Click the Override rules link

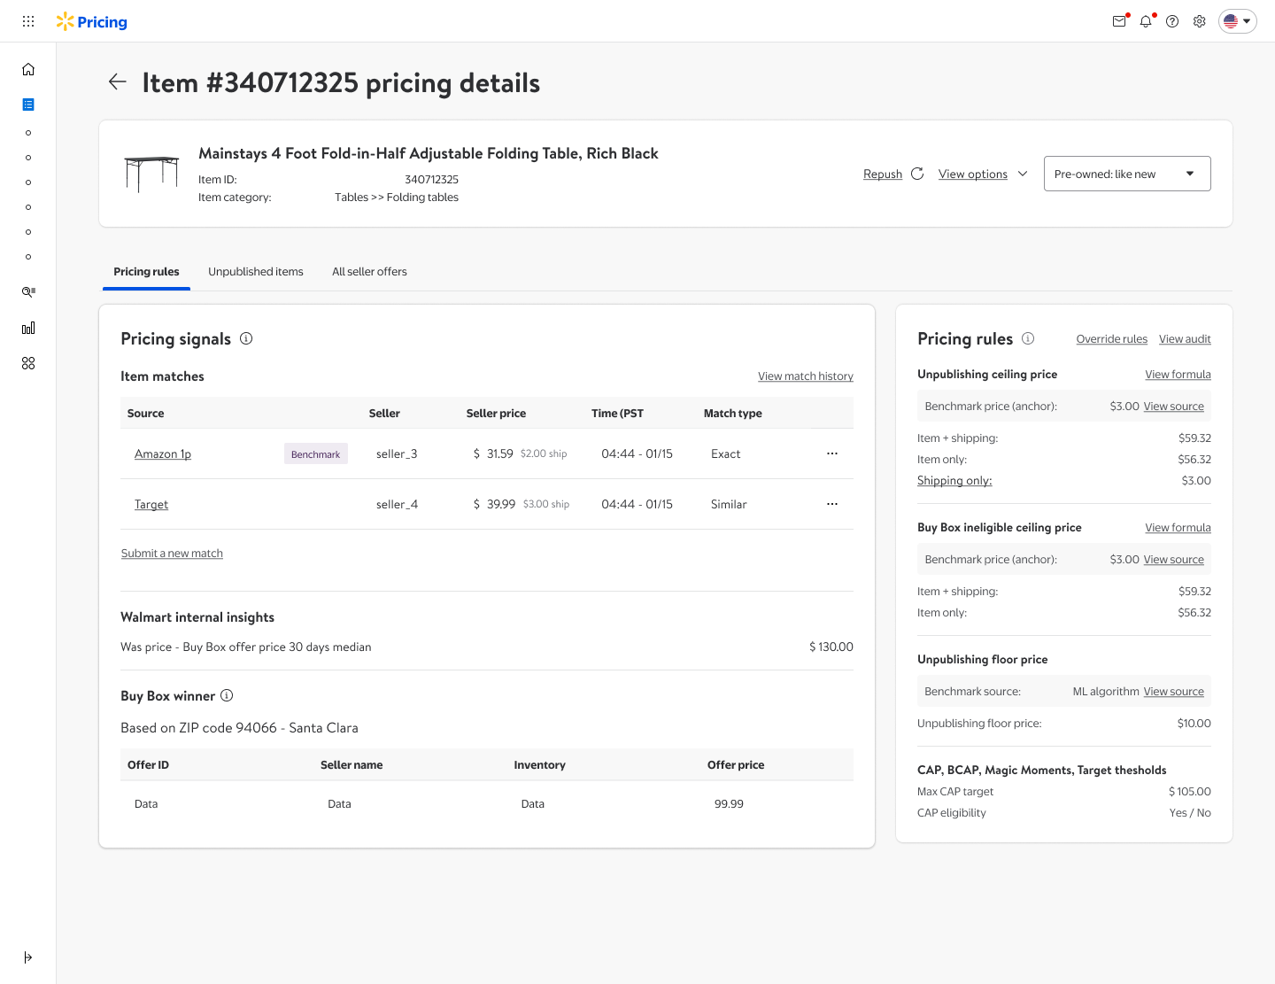(x=1112, y=339)
